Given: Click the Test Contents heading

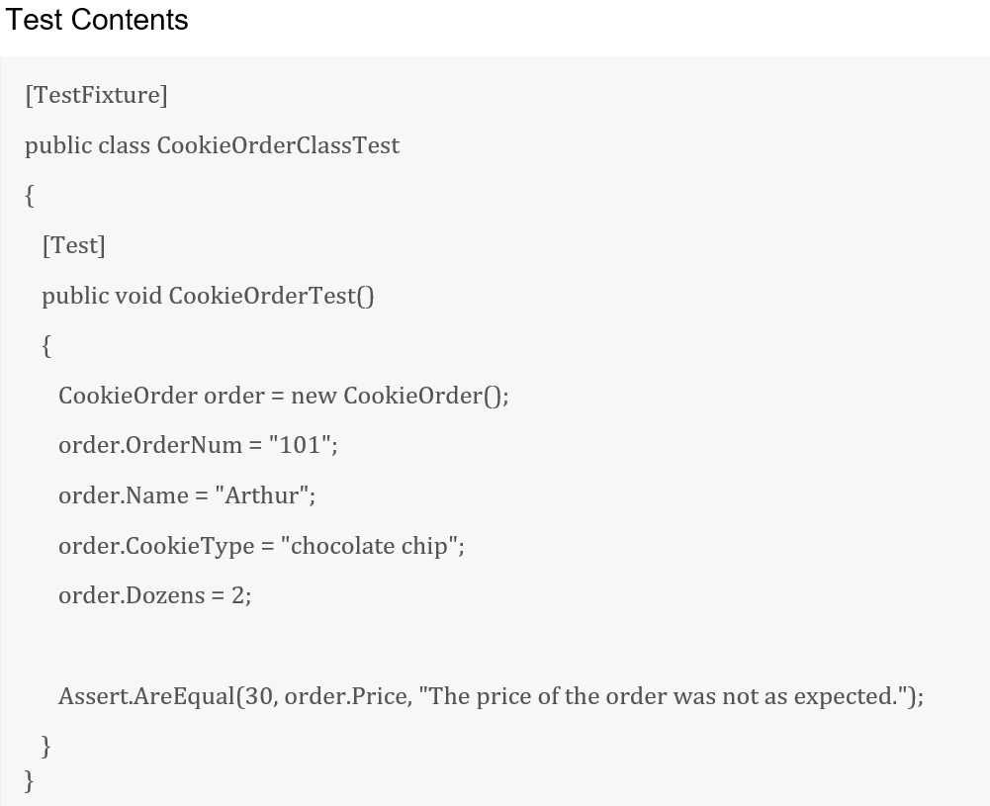Looking at the screenshot, I should point(97,20).
